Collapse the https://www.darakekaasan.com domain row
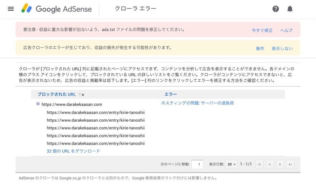The image size is (316, 186). 38,104
